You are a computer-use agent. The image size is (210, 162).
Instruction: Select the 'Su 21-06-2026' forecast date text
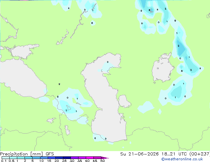coord(139,154)
